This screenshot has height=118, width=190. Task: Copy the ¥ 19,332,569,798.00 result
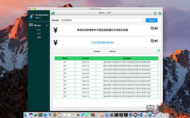coord(152,41)
